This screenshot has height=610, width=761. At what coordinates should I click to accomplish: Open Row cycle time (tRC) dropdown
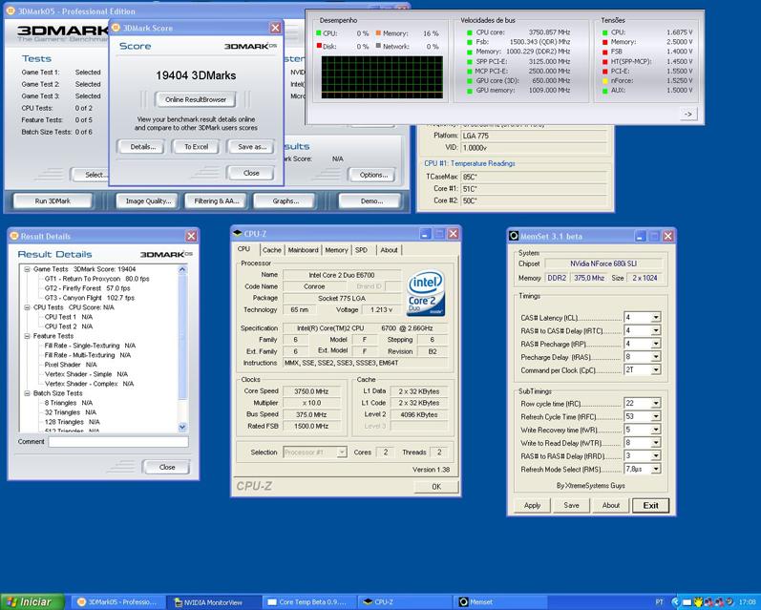tap(656, 404)
